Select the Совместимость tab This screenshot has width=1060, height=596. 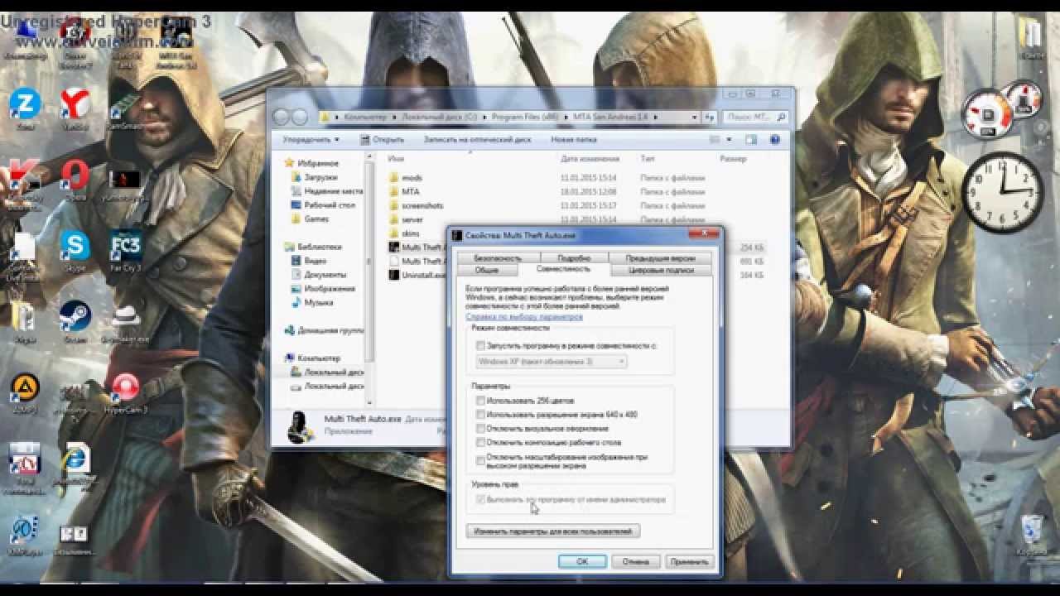pyautogui.click(x=563, y=269)
